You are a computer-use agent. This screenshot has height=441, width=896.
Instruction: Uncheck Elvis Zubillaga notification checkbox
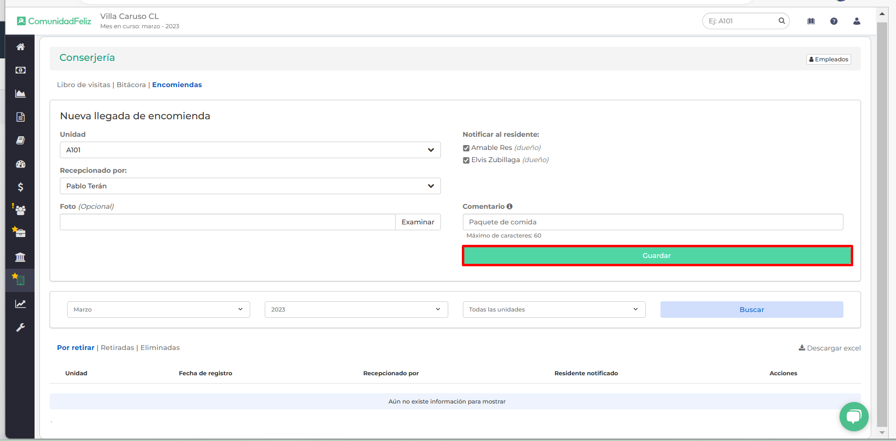point(466,160)
